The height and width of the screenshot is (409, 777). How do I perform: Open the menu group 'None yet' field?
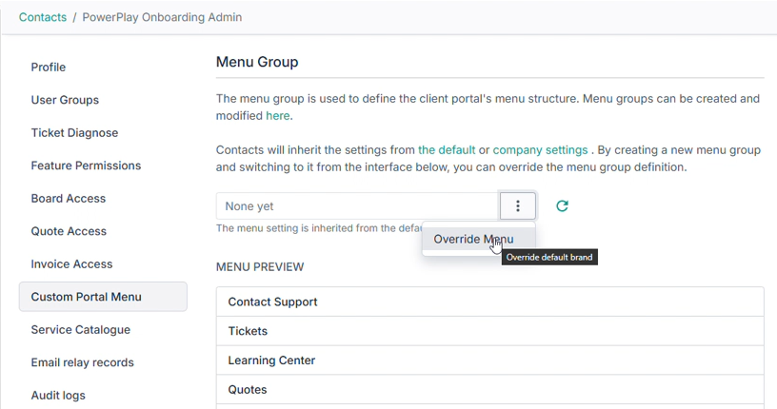tap(357, 205)
